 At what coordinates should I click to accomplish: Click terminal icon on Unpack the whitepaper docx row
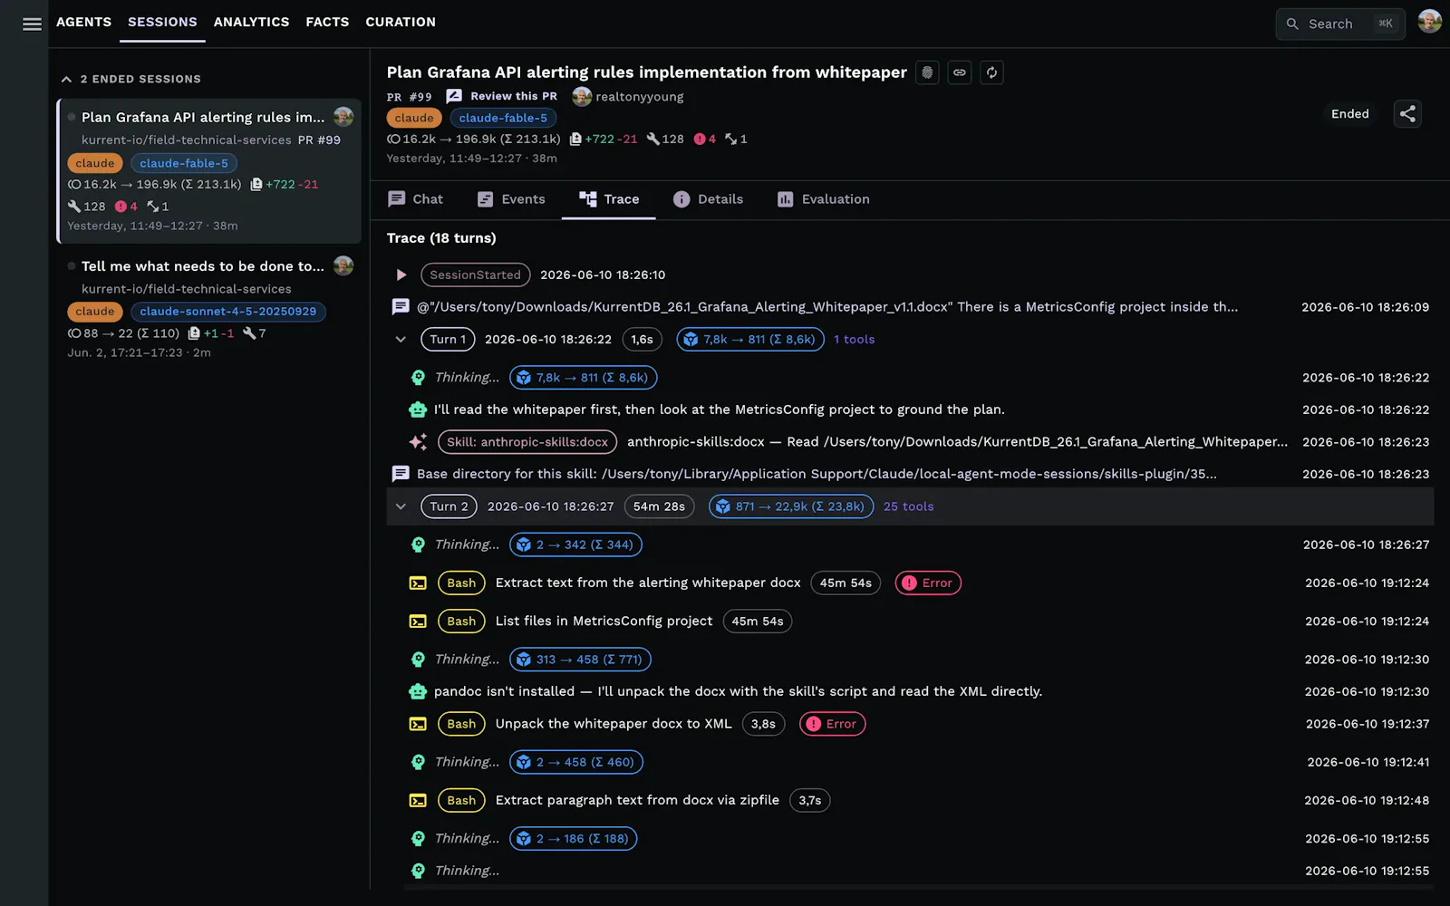point(418,724)
